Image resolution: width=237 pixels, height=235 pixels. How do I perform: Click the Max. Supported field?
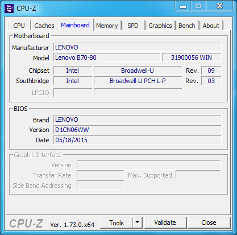click(198, 175)
